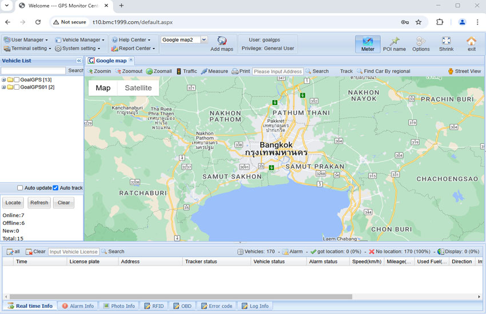
Task: Sort by License plate column header
Action: (x=92, y=261)
